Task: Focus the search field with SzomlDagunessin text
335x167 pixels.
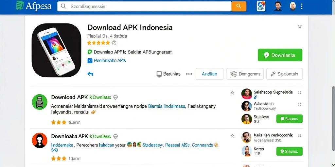Action: [144, 7]
